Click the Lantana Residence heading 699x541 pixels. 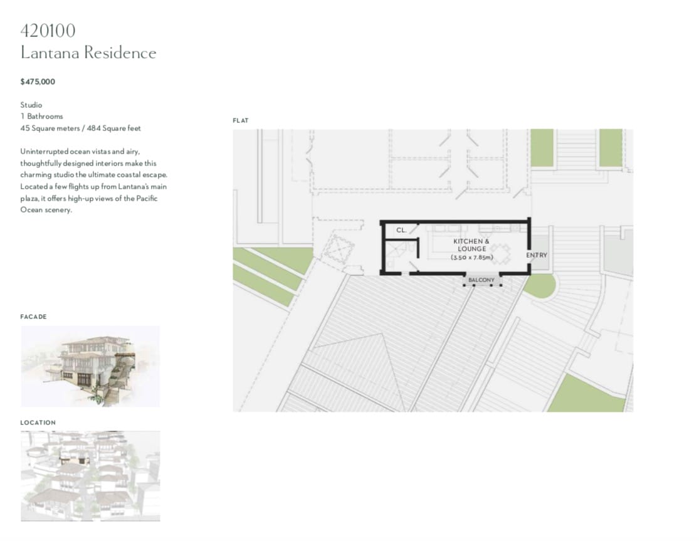pos(88,53)
